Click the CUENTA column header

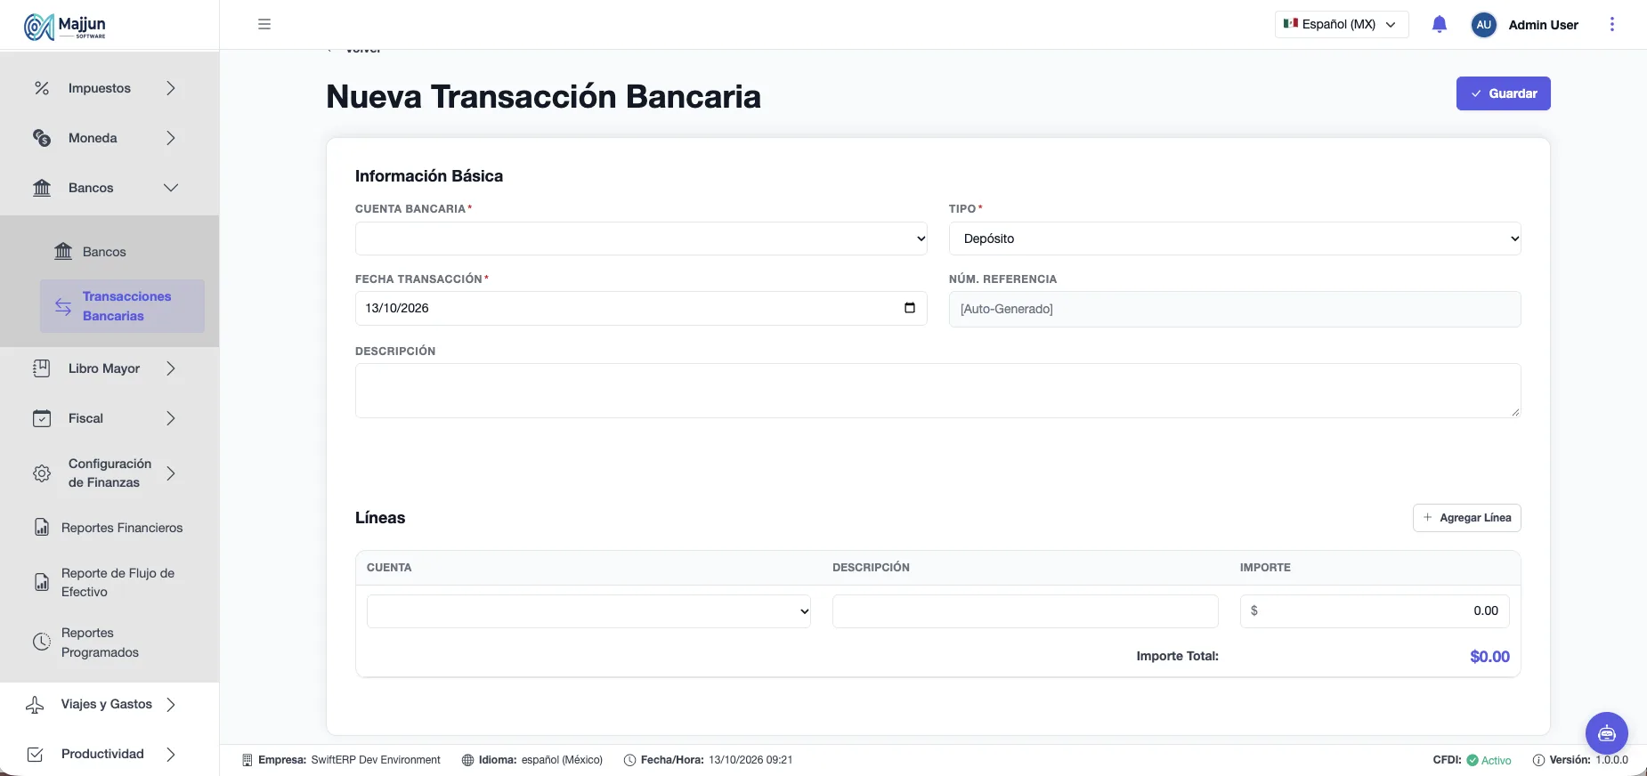tap(389, 568)
